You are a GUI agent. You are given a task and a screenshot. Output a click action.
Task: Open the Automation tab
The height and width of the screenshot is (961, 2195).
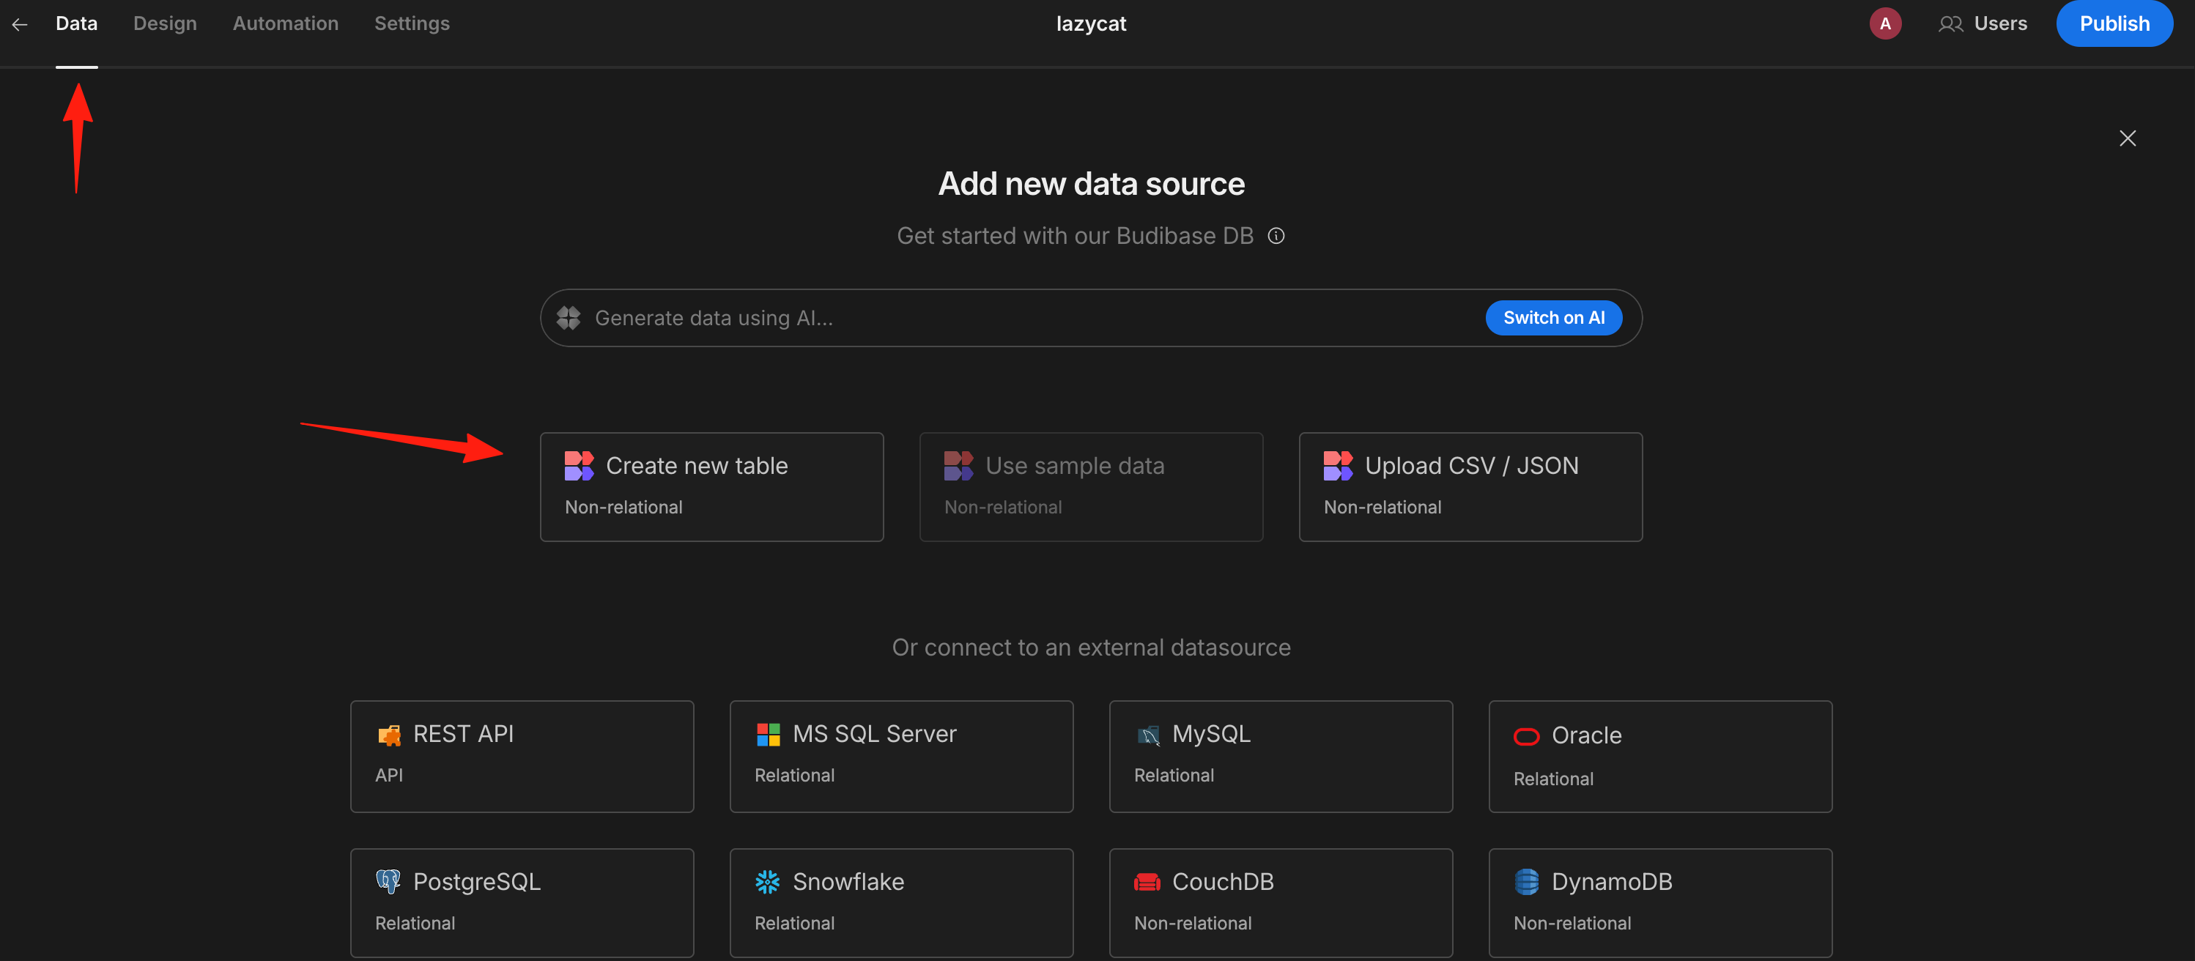286,24
